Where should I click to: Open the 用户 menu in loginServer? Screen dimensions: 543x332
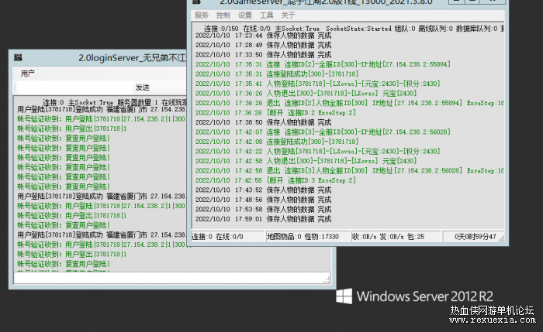pos(28,74)
